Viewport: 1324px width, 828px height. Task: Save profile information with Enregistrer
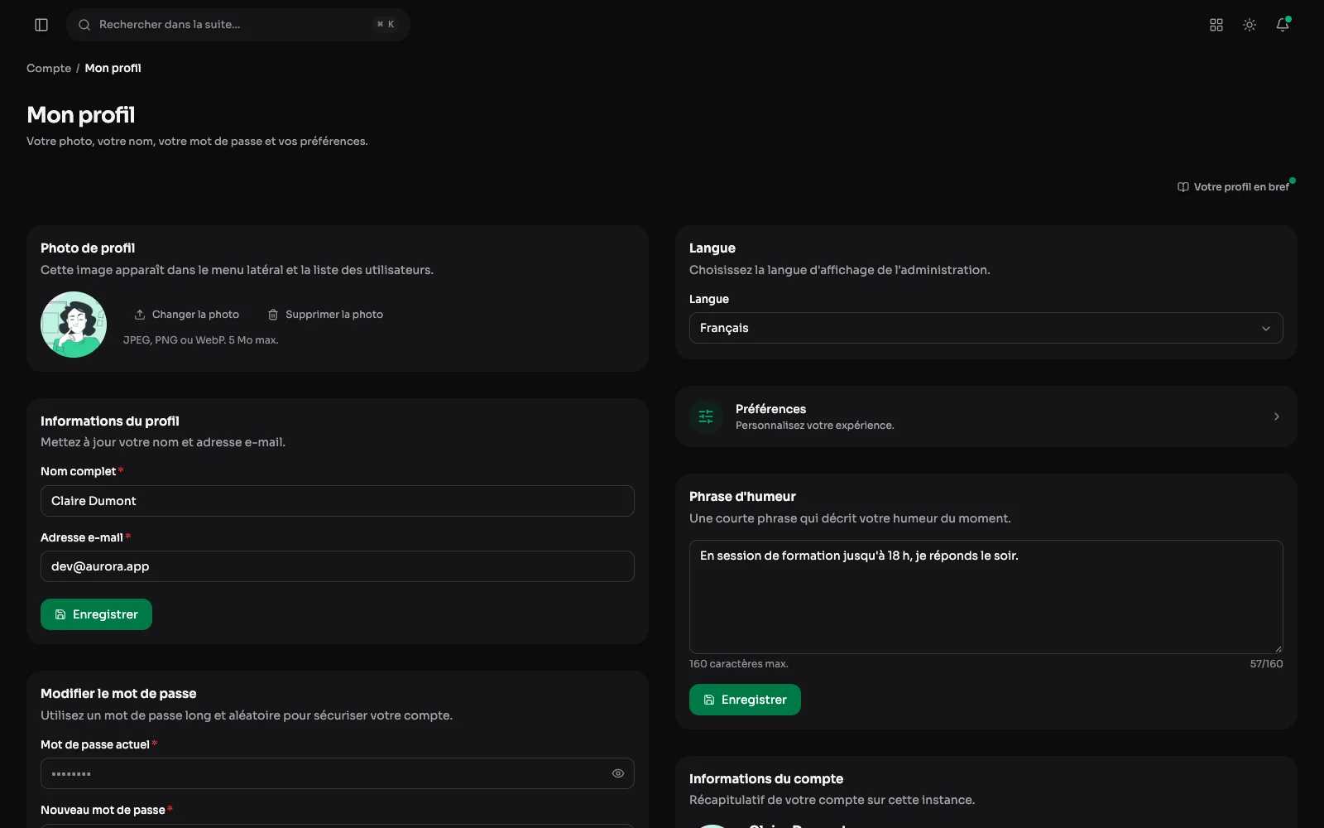[96, 614]
